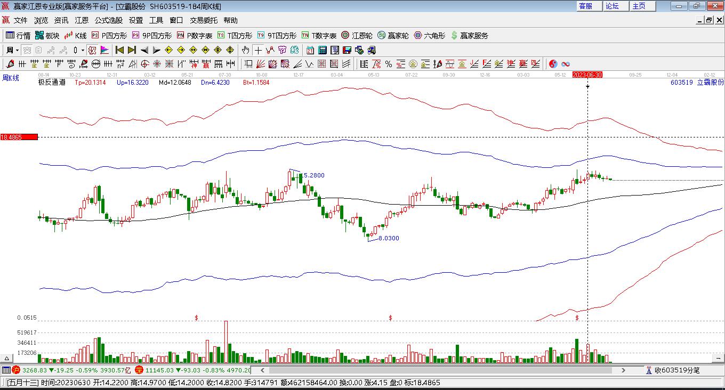Switch to the K线 candlestick chart
The image size is (725, 390).
click(x=76, y=36)
